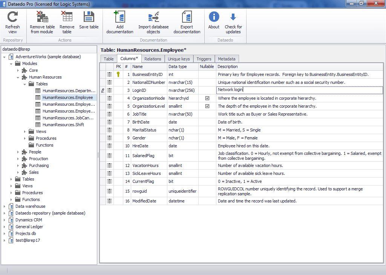Image resolution: width=386 pixels, height=275 pixels.
Task: Collapse the Modules folder
Action: [x=11, y=63]
